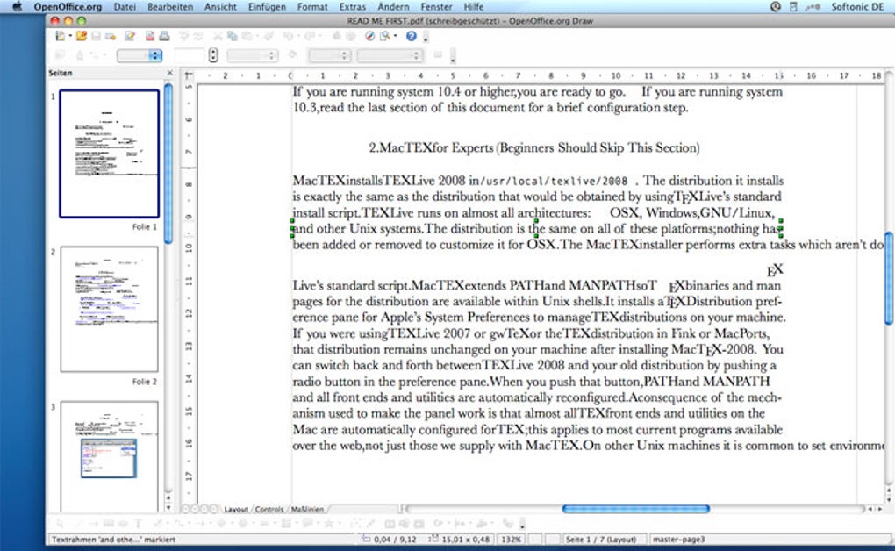Click the line width stepper arrows
Viewport: 895px width, 551px height.
(213, 55)
